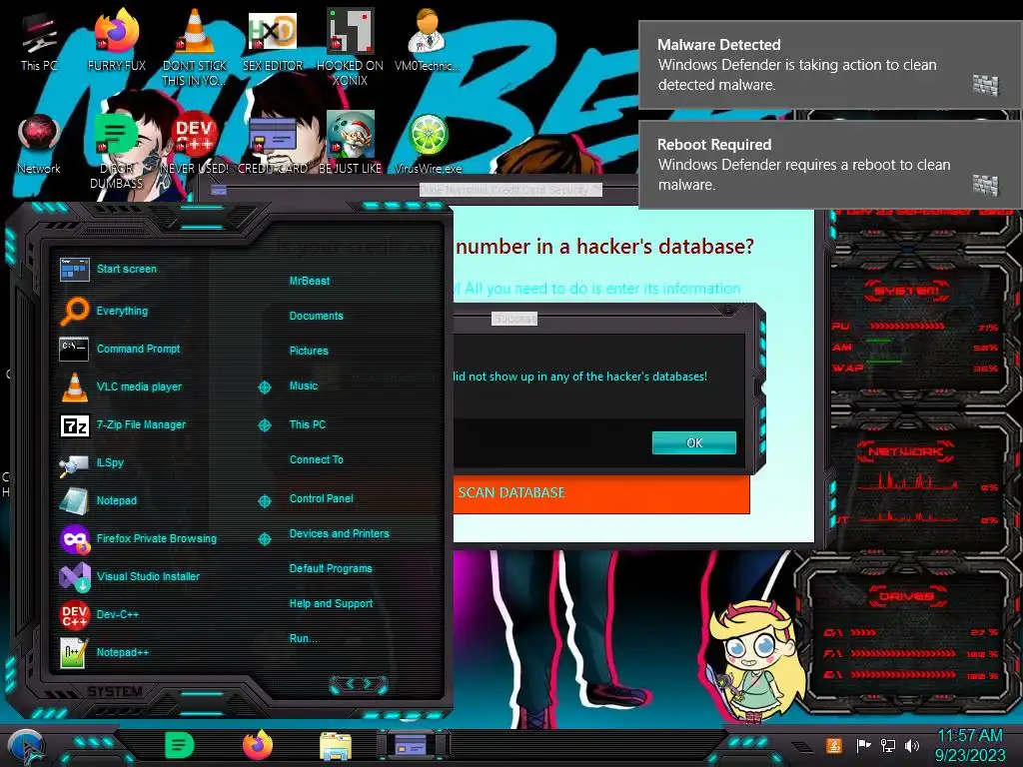The image size is (1023, 767).
Task: Launch ILSpy from start menu
Action: point(93,462)
